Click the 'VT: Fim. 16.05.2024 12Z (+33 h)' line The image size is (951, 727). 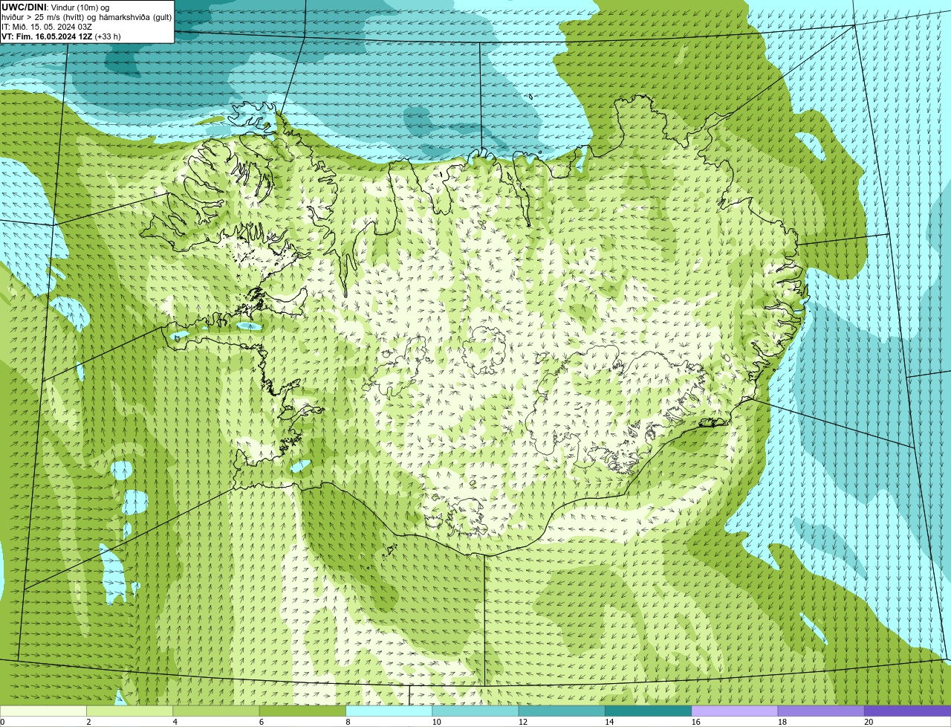(61, 36)
